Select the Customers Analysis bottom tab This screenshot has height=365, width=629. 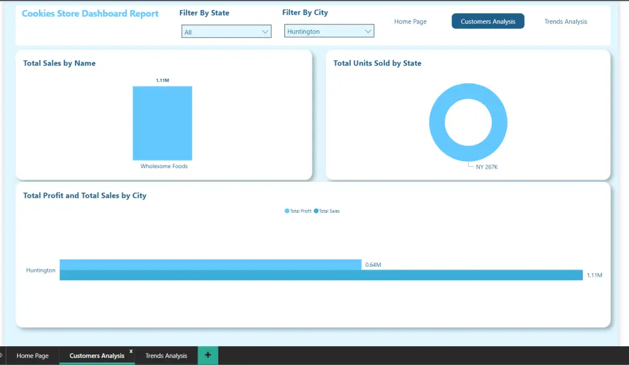click(x=97, y=356)
